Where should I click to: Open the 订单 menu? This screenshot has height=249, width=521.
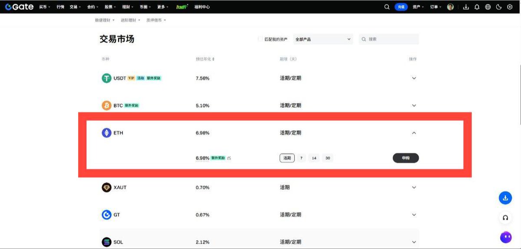pyautogui.click(x=436, y=7)
